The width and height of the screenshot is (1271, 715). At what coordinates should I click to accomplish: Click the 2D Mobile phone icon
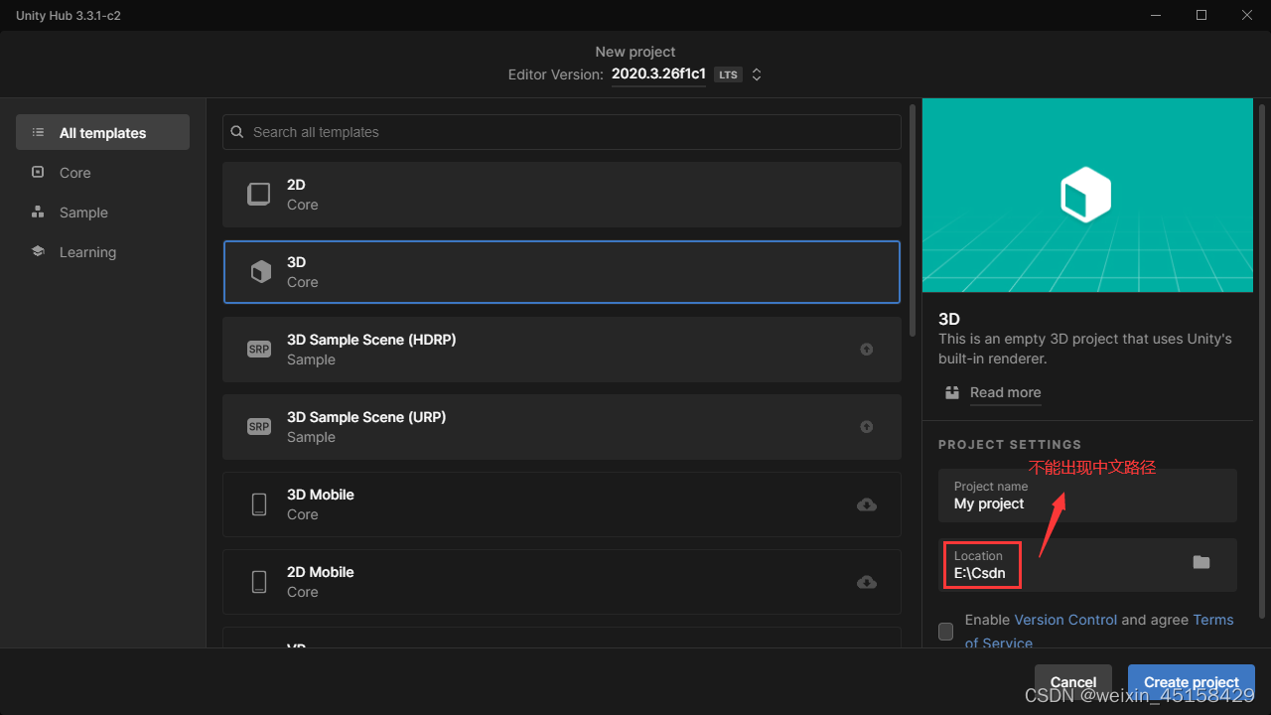coord(259,582)
